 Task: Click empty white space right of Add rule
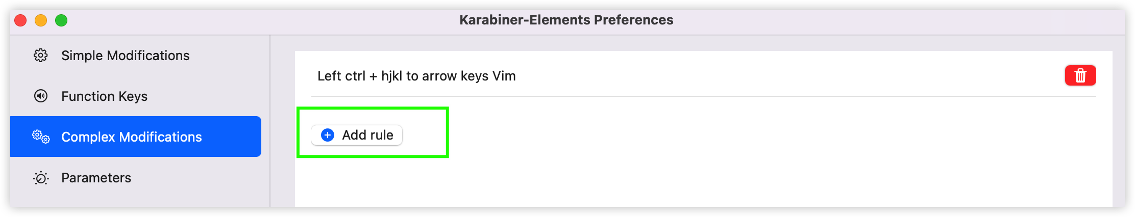pos(714,153)
